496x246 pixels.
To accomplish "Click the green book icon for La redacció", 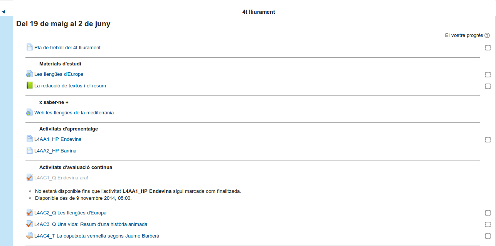I will click(29, 85).
